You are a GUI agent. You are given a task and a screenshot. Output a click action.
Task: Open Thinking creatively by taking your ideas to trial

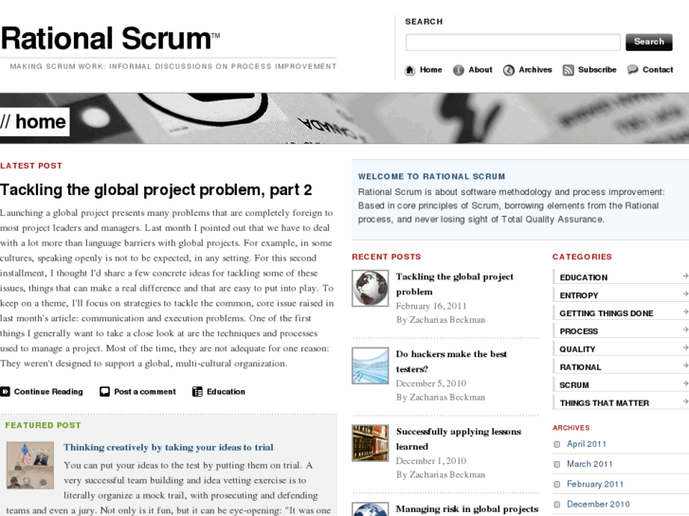pos(169,448)
